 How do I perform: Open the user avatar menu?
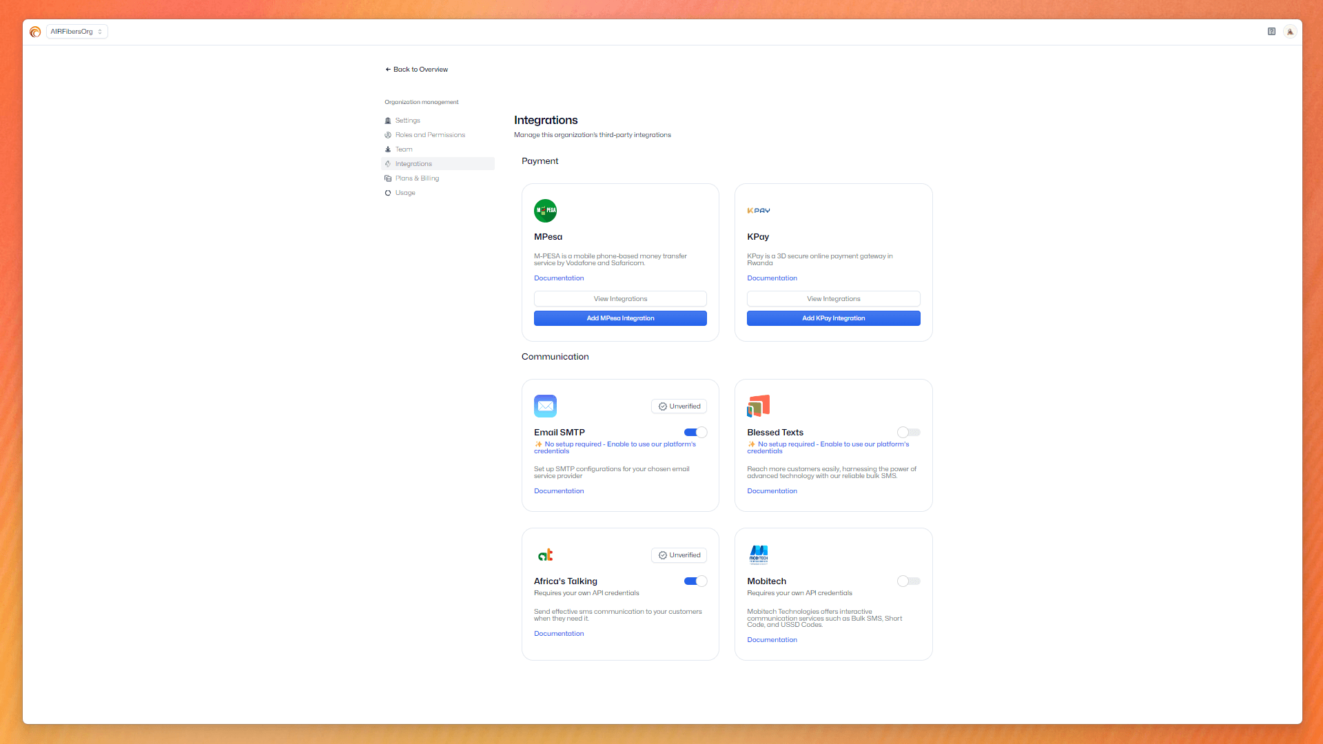1290,32
